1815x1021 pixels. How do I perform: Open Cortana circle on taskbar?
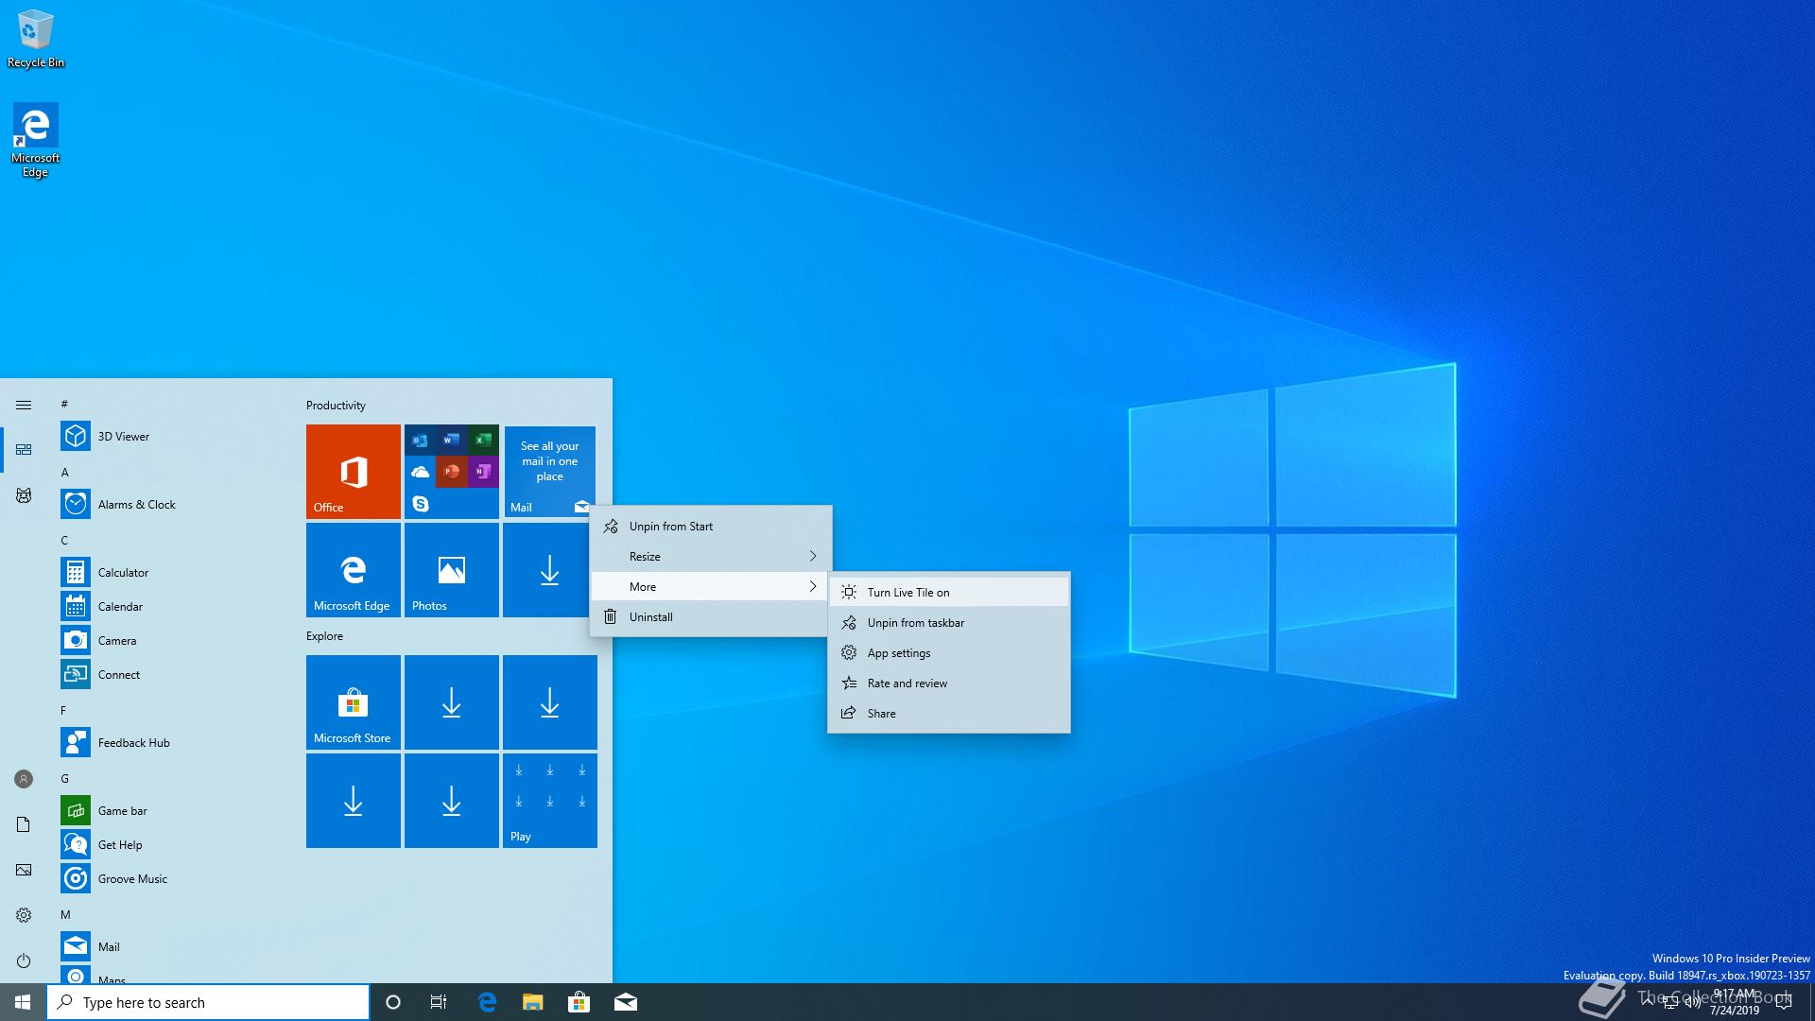click(x=393, y=1002)
